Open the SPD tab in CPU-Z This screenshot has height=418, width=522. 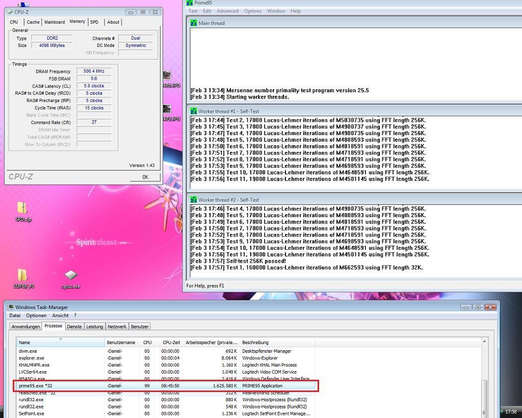click(94, 22)
